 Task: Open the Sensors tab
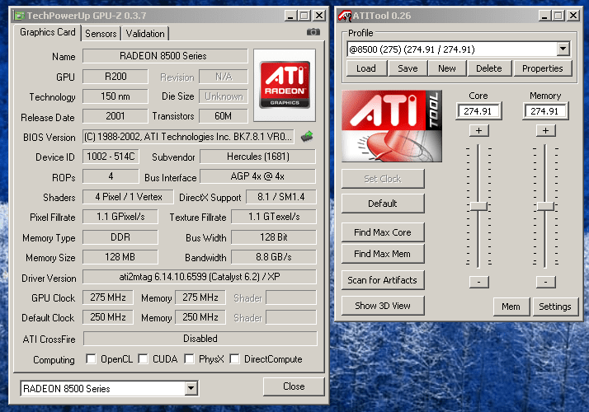pyautogui.click(x=101, y=34)
